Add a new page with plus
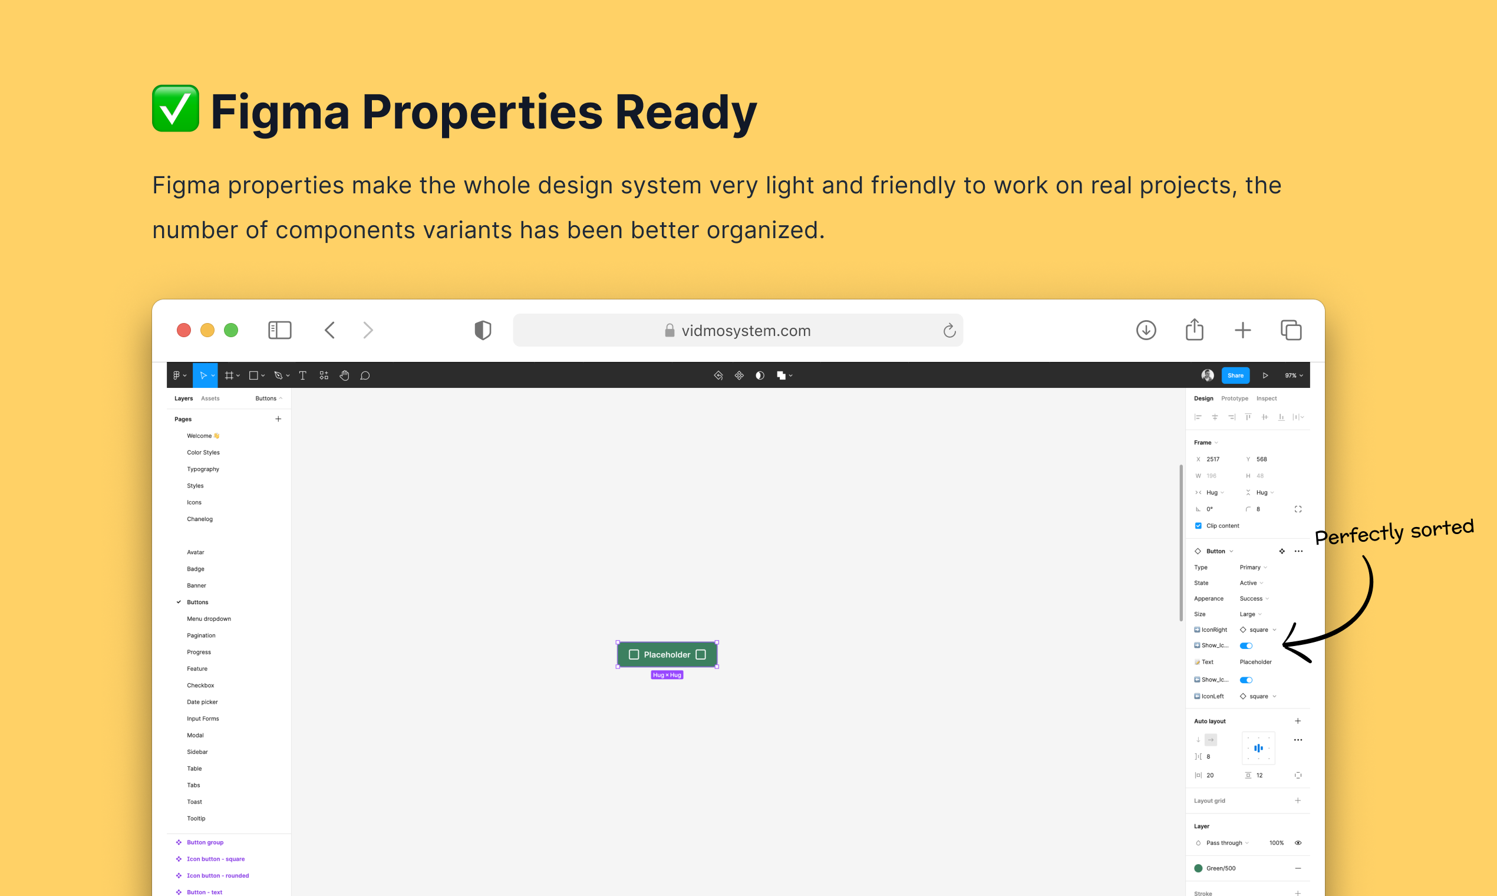The image size is (1497, 896). click(x=278, y=419)
